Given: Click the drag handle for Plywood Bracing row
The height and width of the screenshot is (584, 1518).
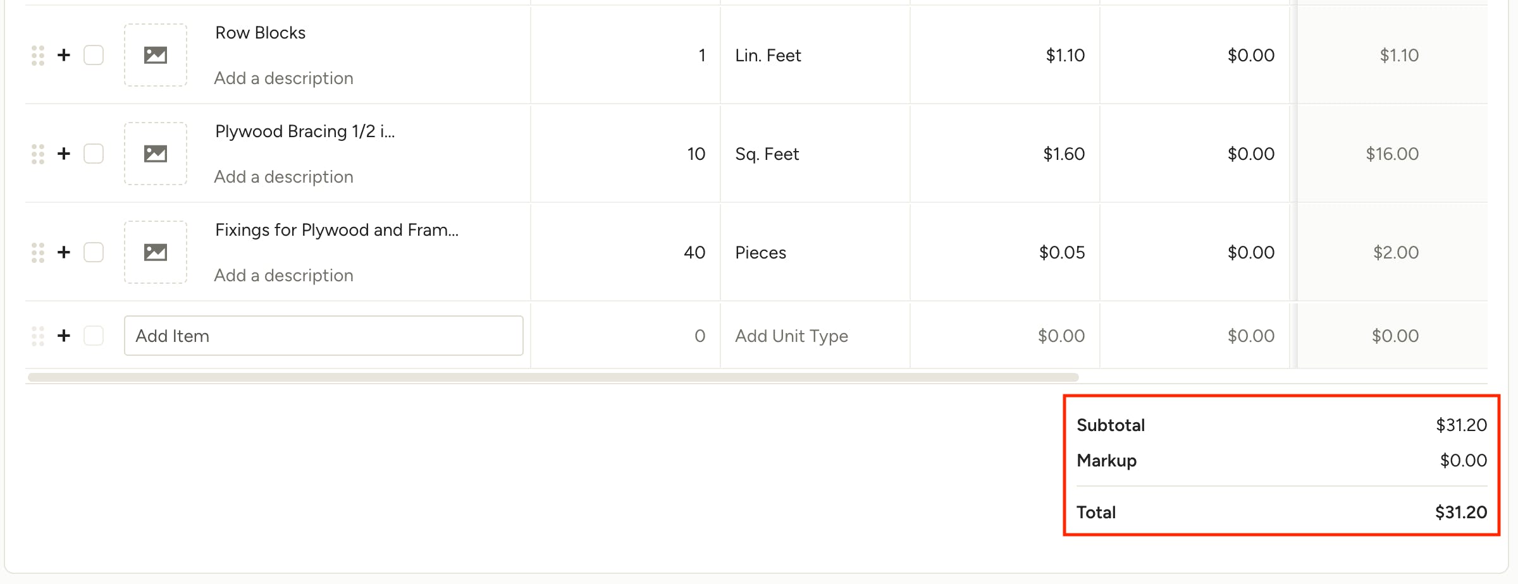Looking at the screenshot, I should tap(38, 154).
